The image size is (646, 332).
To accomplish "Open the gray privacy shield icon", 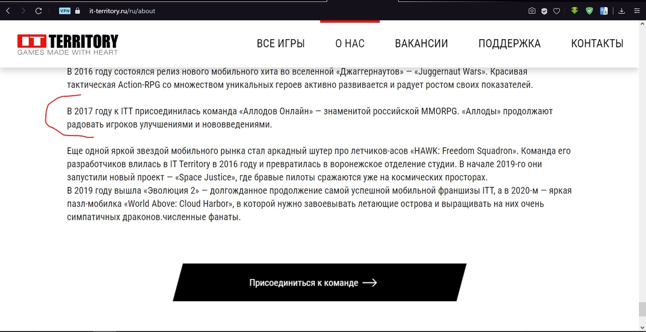I will pos(545,11).
